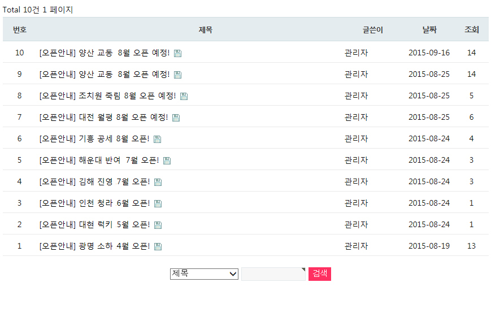
Task: Click the 제목 column header
Action: tap(206, 30)
